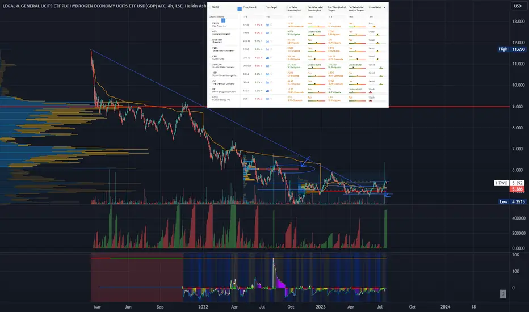529x312 pixels.
Task: Click the HTWO 5.392 price tag
Action: (x=509, y=183)
